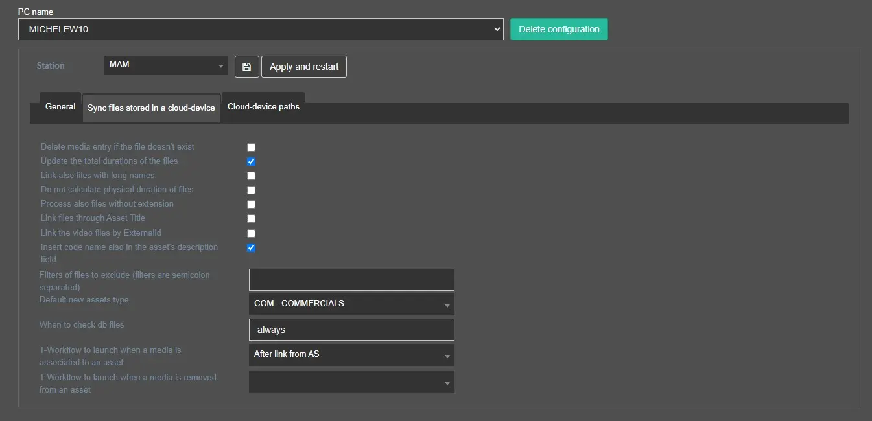Uncheck Update the total durations of the files
The width and height of the screenshot is (872, 421).
(252, 161)
